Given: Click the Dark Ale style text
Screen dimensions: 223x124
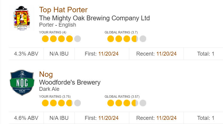Looking at the screenshot, I should (49, 89).
